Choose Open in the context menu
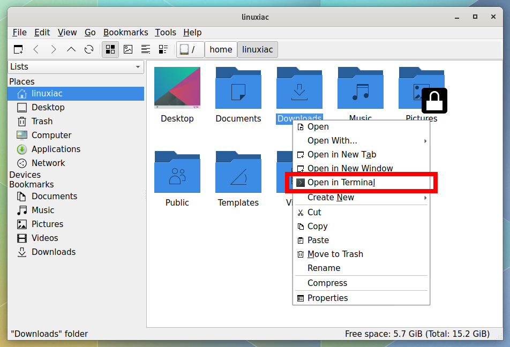 [361, 127]
